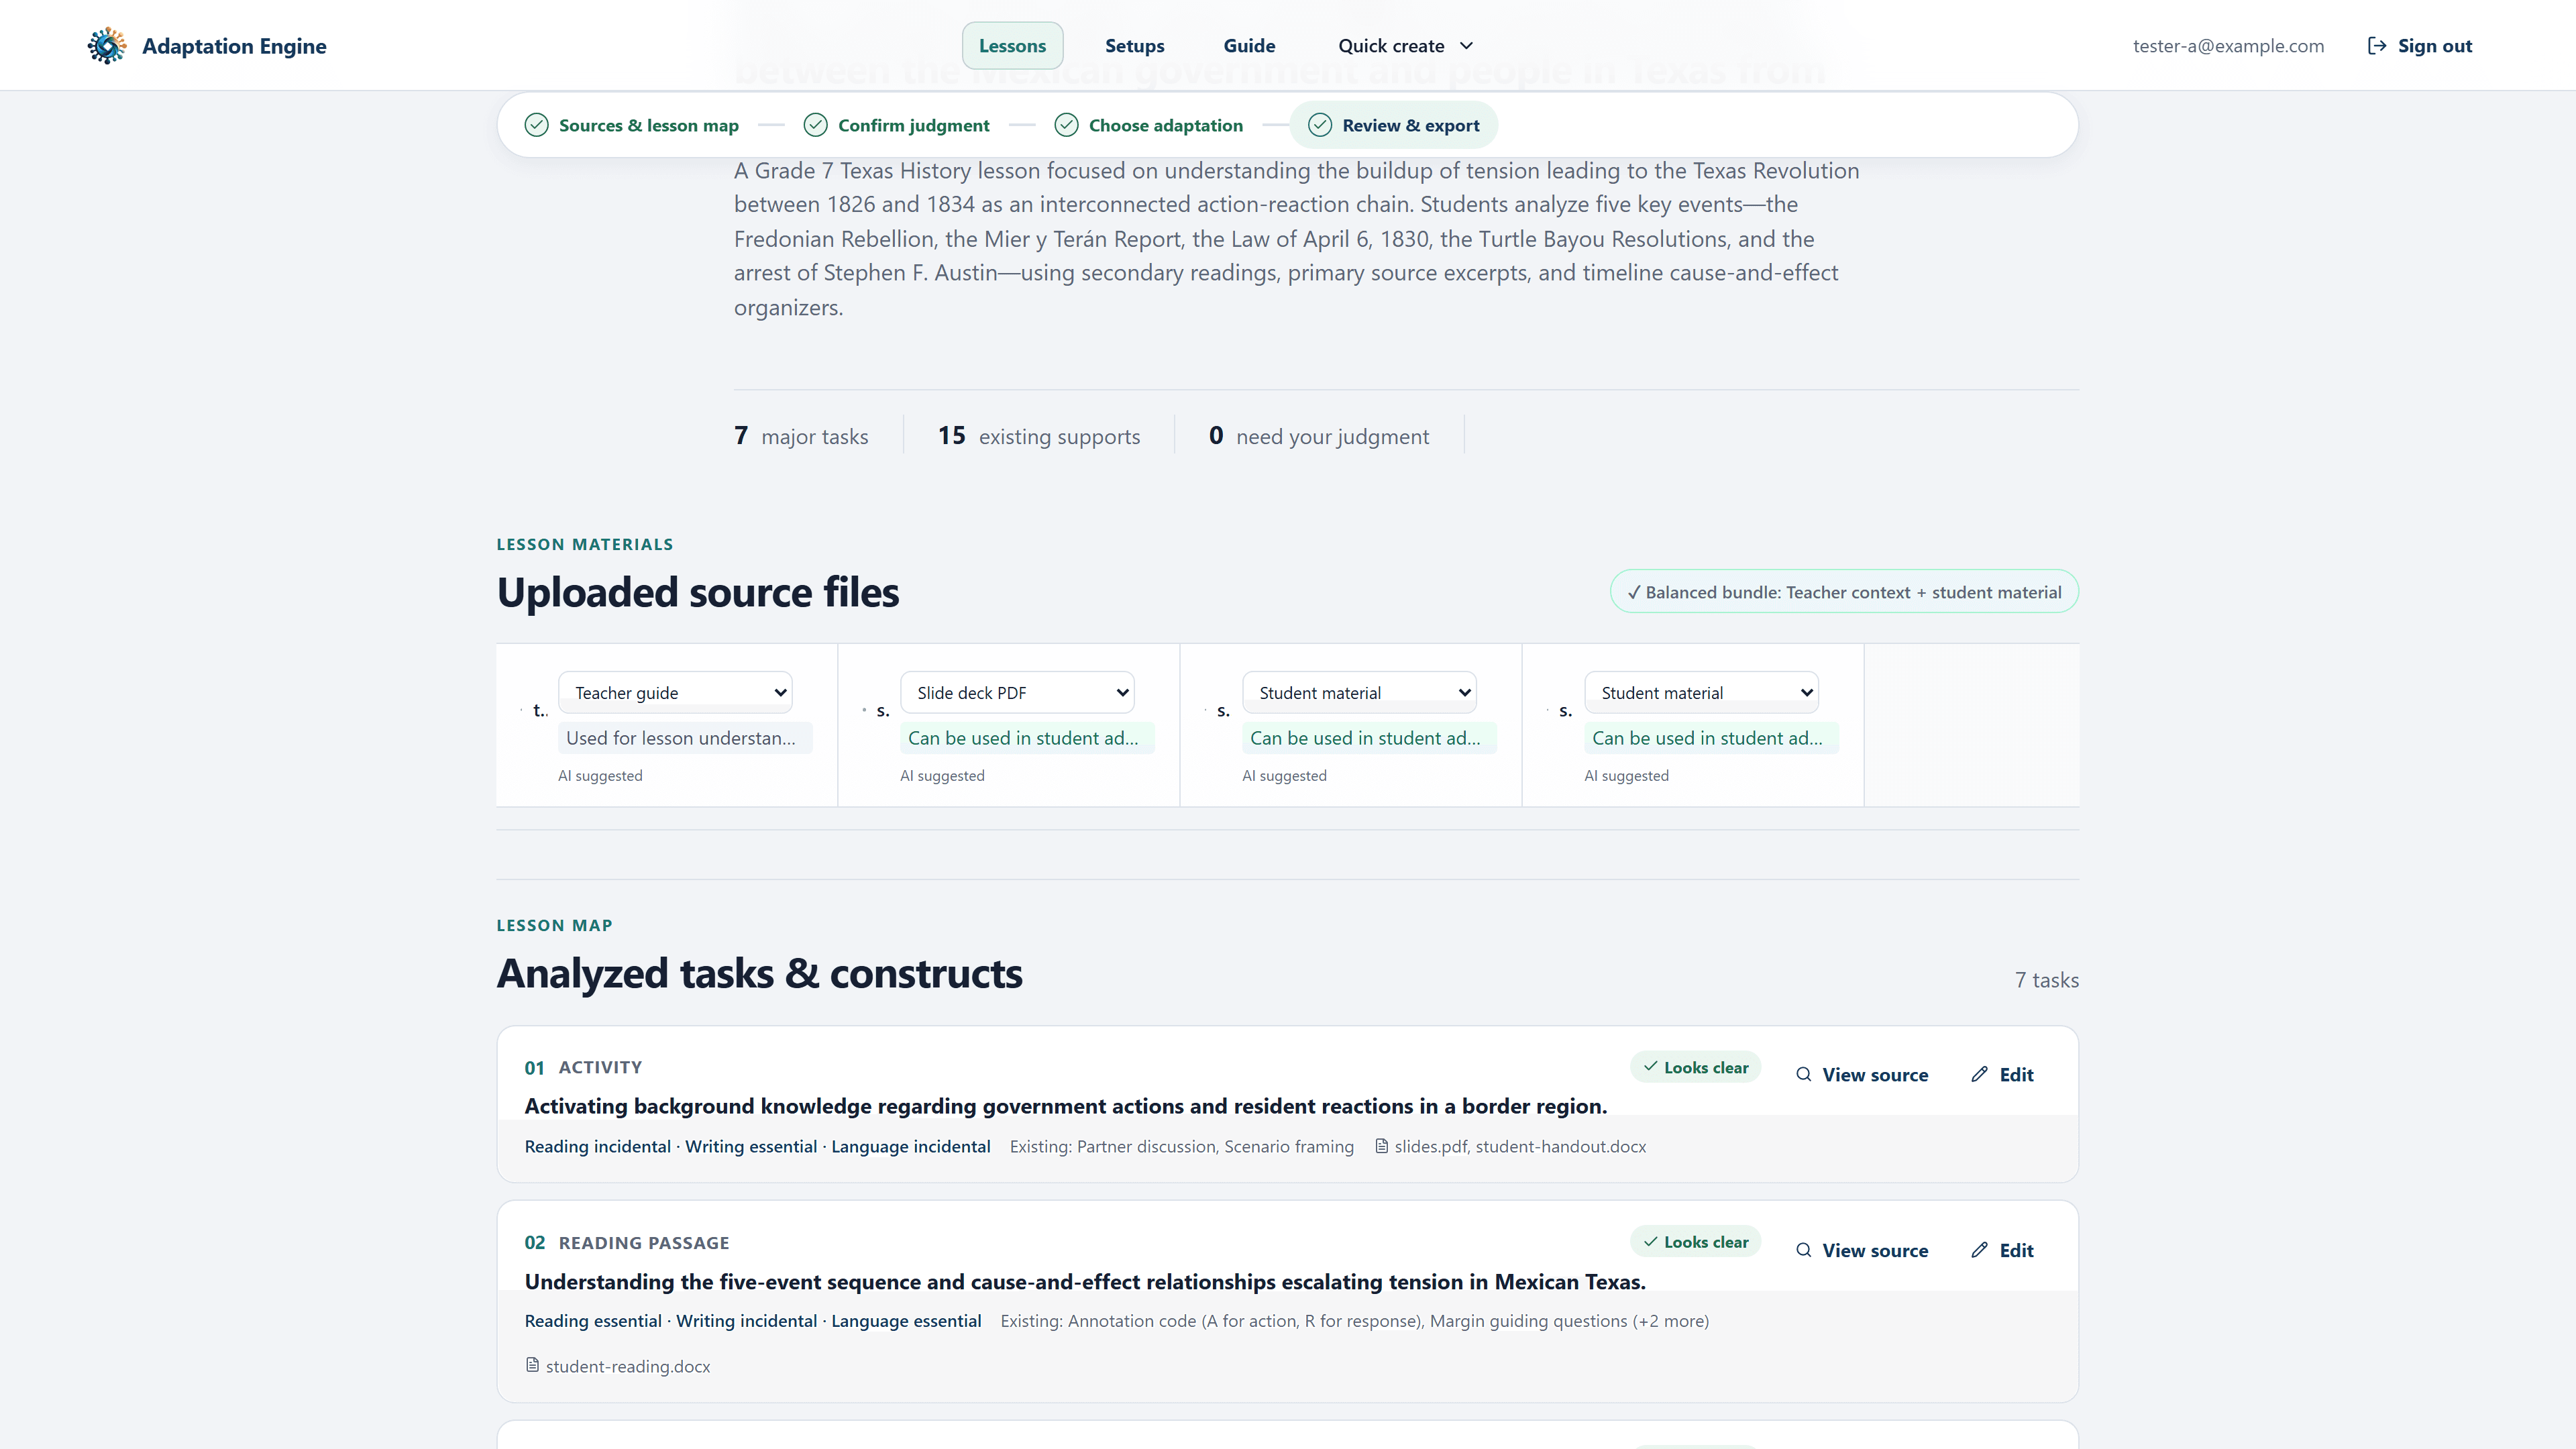Go to the Lessons tab

(1012, 46)
